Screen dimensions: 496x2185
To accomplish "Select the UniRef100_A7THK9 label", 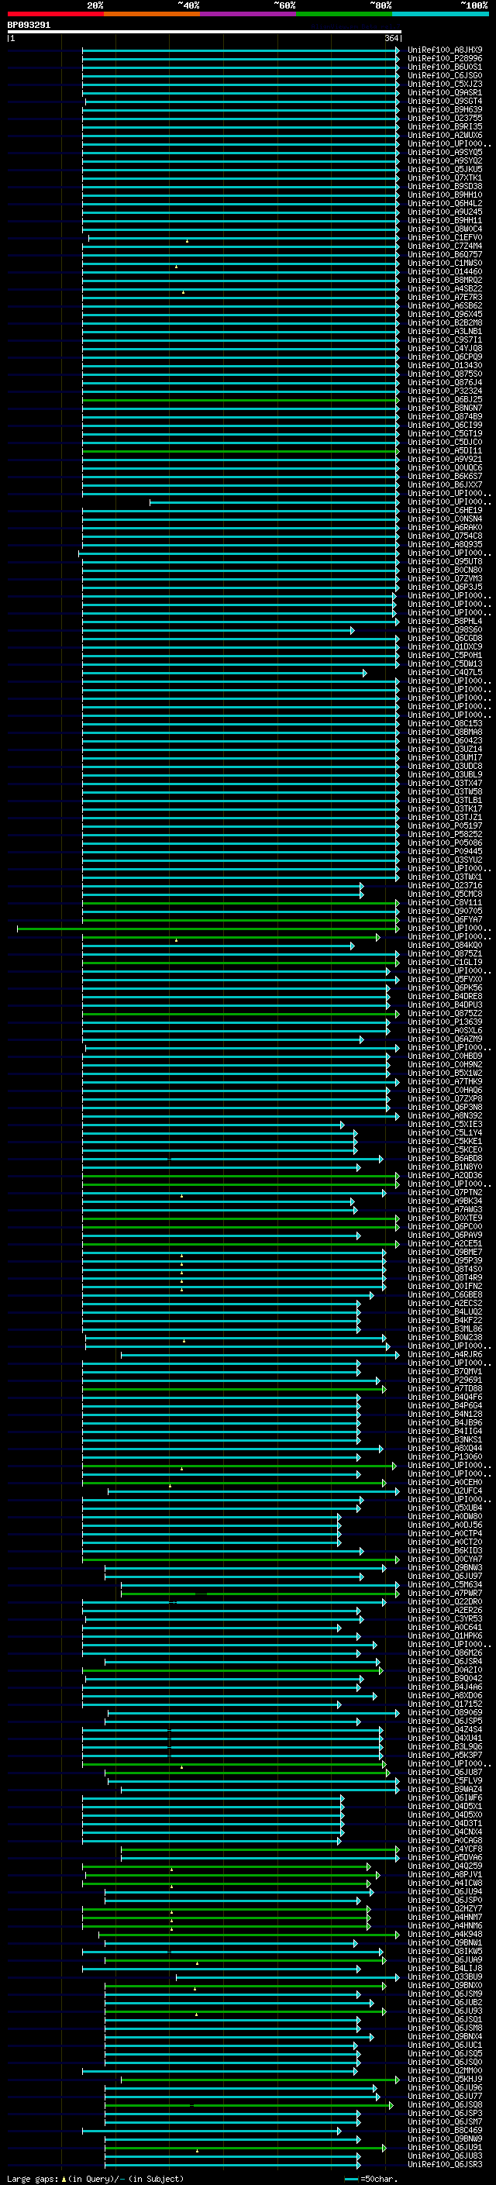I will [445, 1081].
